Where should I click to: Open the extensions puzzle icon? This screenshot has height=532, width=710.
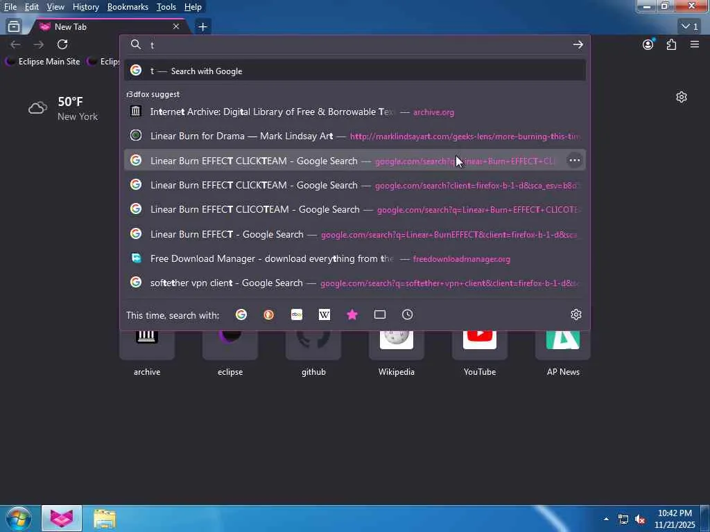point(671,44)
